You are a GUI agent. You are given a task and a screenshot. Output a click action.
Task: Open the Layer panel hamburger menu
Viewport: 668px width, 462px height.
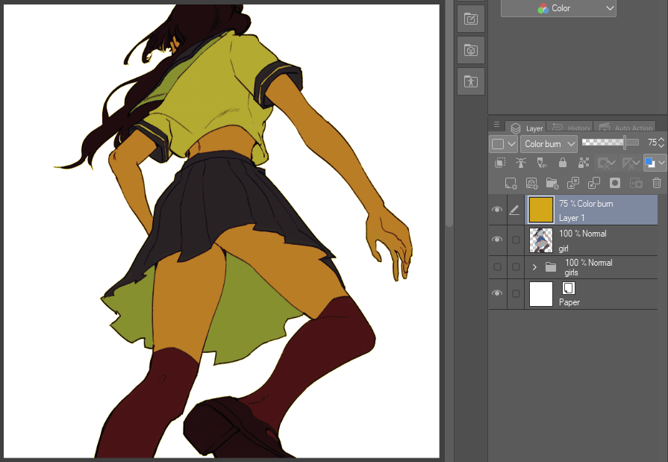coord(496,125)
